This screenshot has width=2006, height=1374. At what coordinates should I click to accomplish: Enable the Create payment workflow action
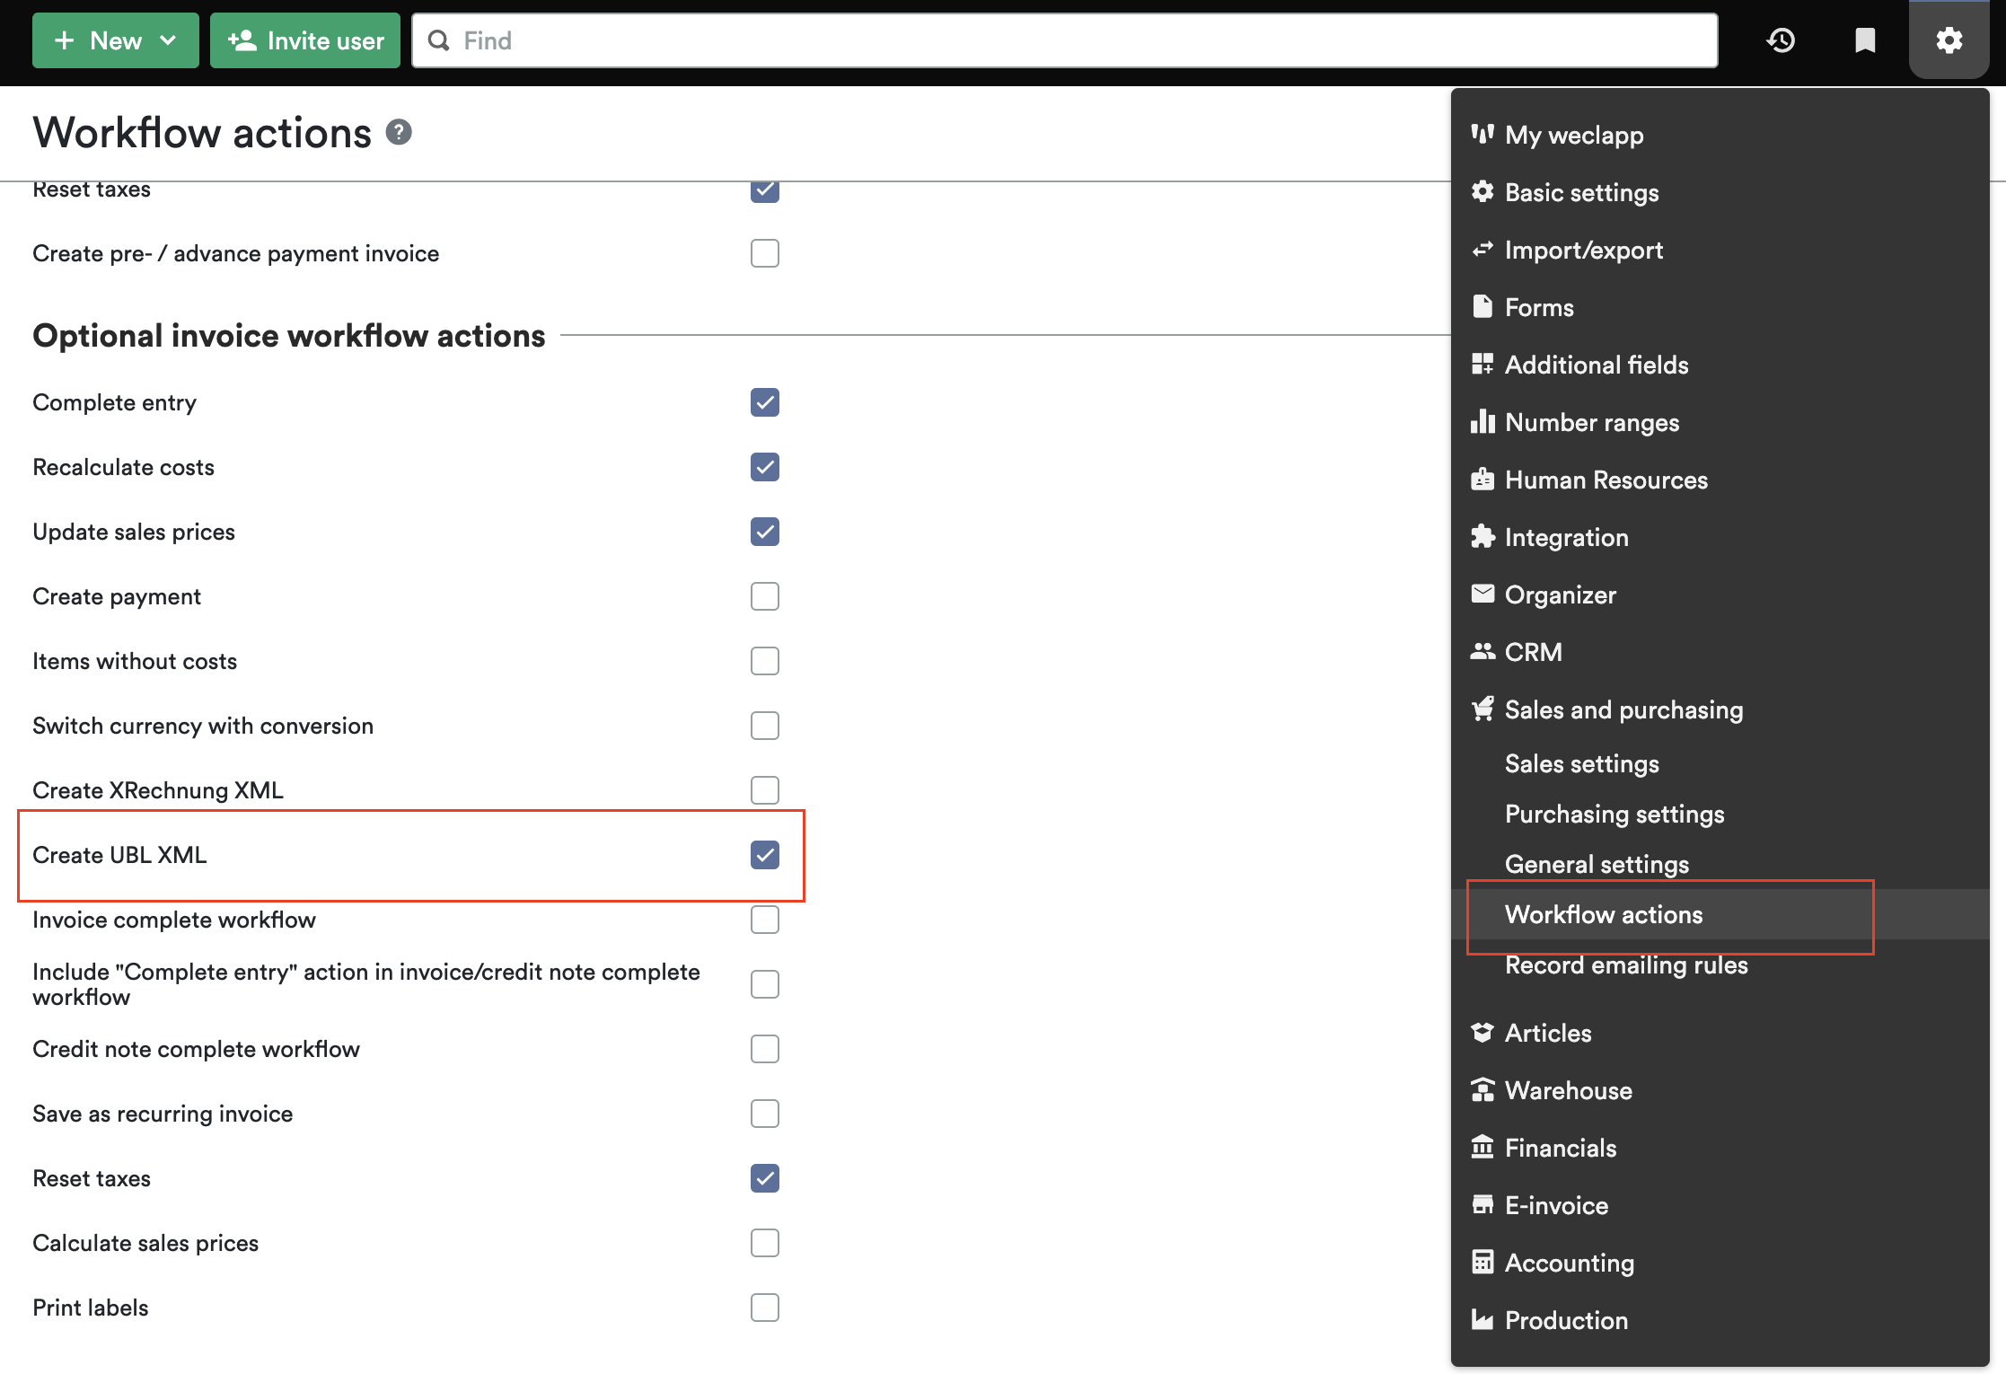pyautogui.click(x=764, y=595)
